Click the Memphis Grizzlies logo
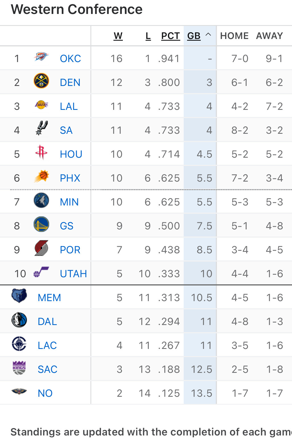 (x=19, y=296)
